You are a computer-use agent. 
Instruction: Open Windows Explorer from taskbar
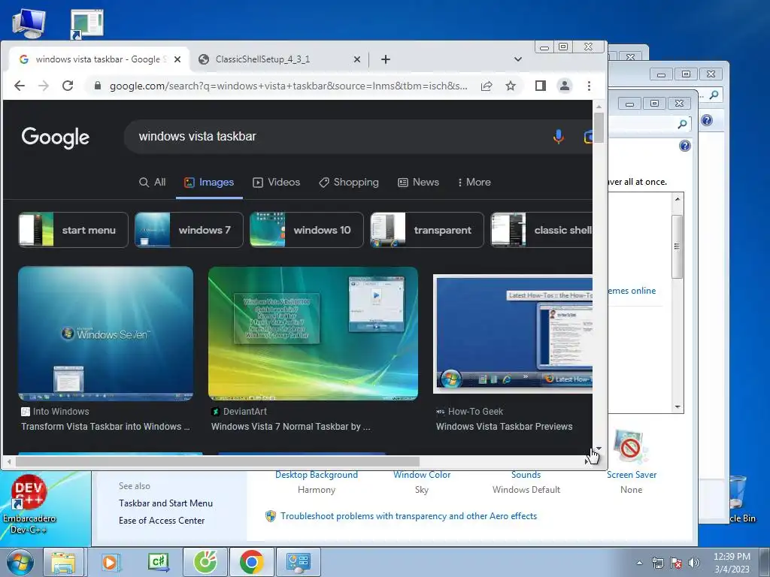coord(64,562)
